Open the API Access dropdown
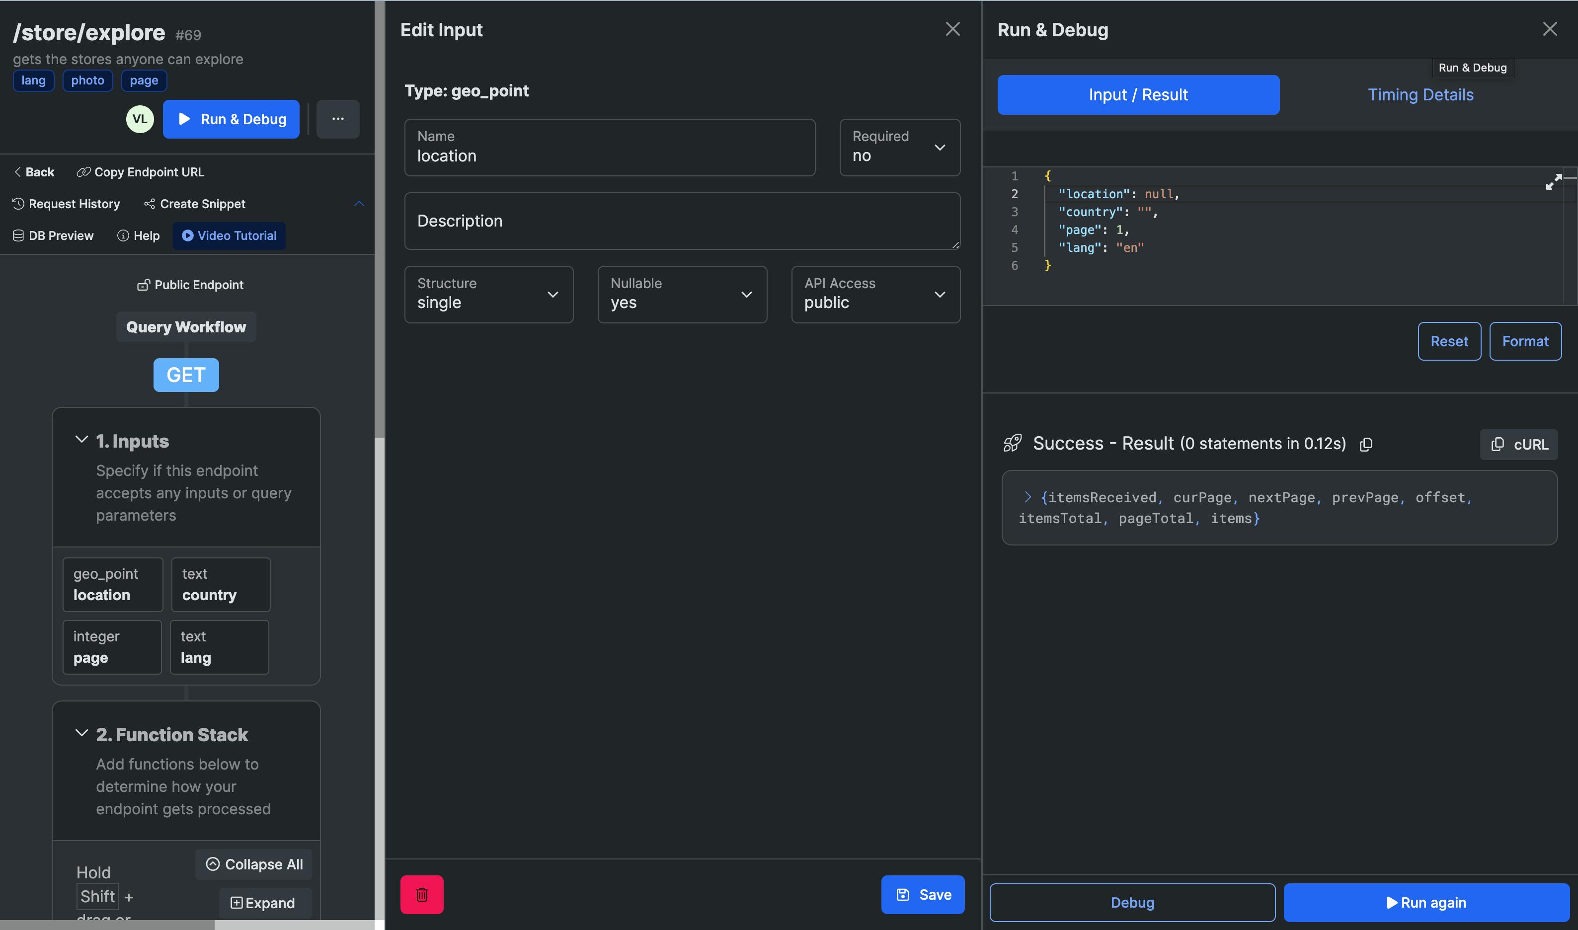Image resolution: width=1578 pixels, height=930 pixels. pyautogui.click(x=876, y=295)
